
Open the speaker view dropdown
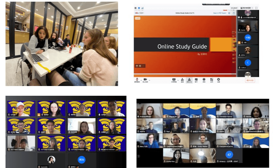(247, 8)
